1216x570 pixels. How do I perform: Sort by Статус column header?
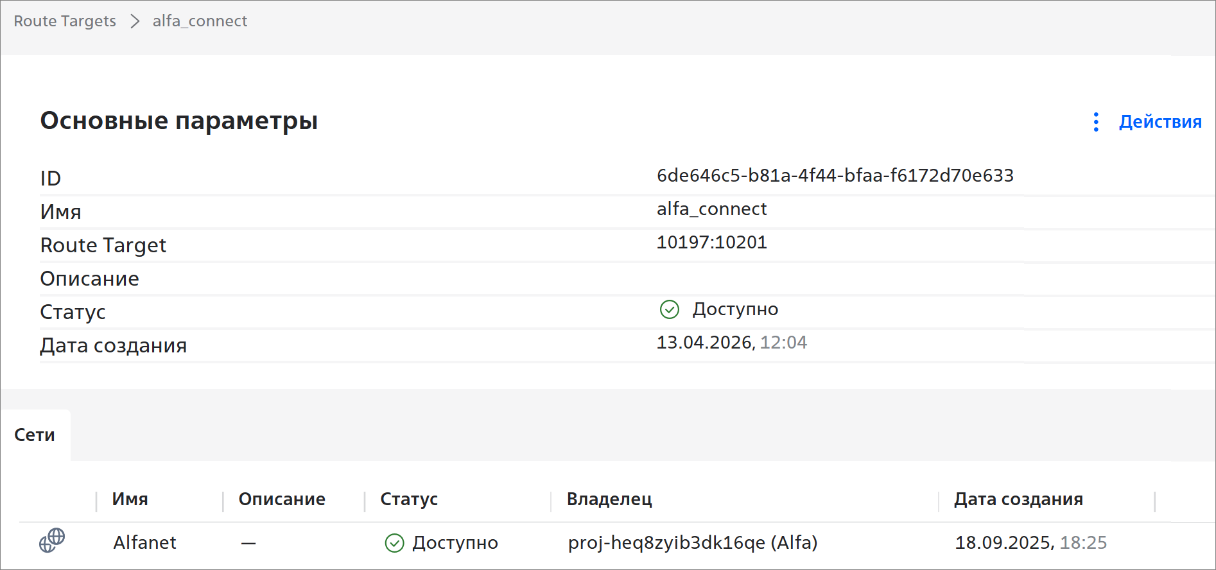pos(409,499)
